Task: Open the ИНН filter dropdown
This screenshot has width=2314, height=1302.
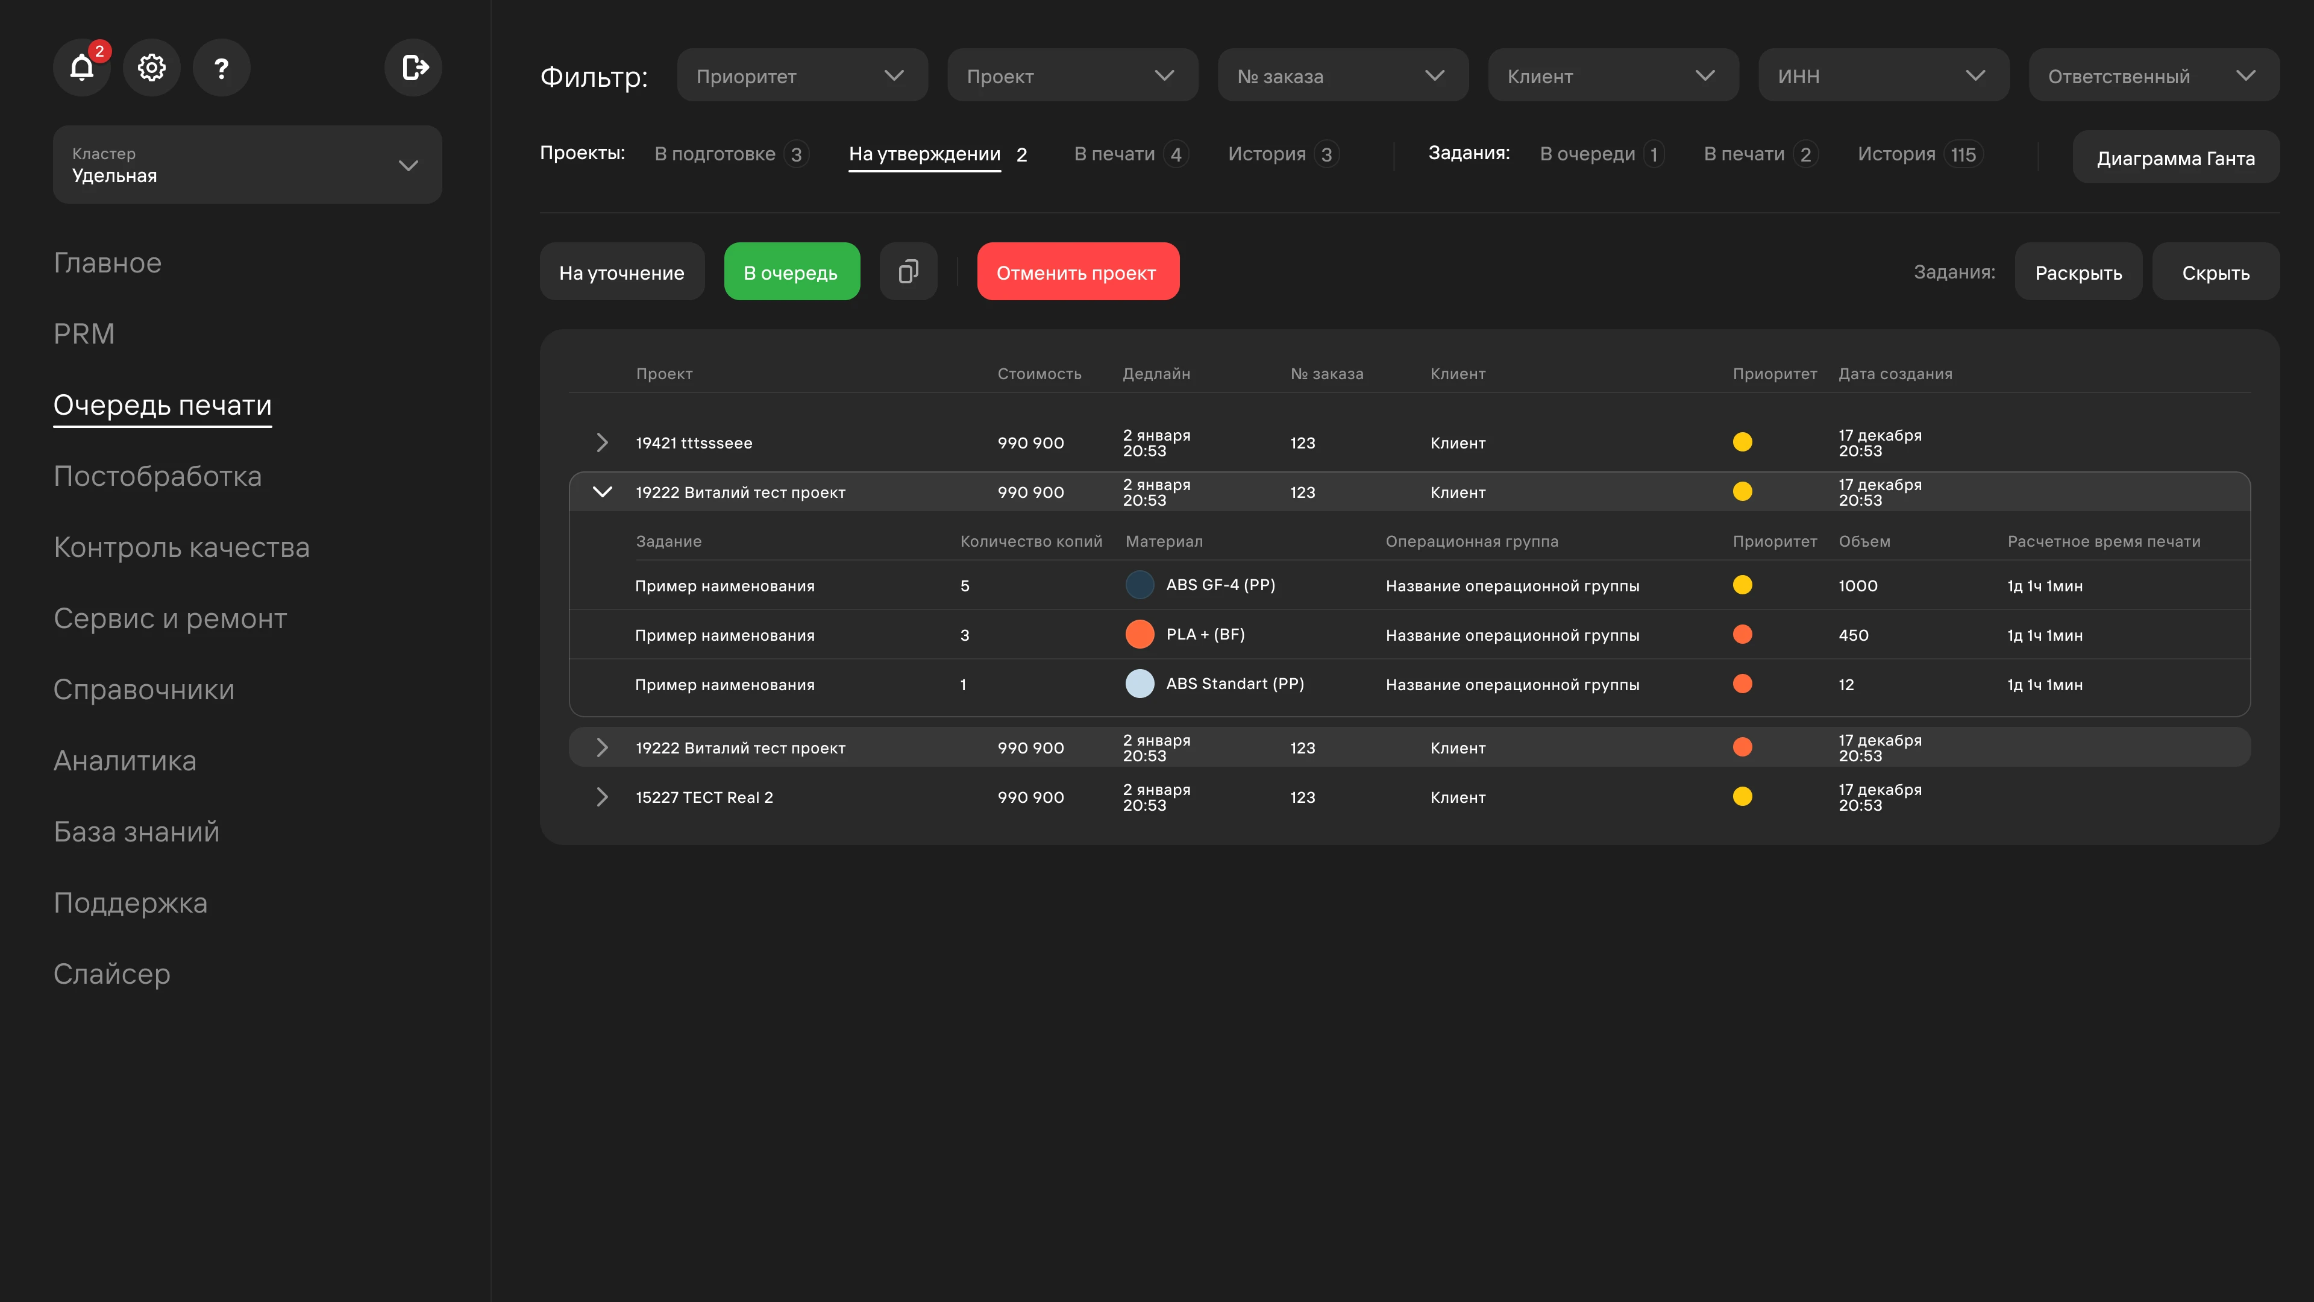Action: 1884,75
